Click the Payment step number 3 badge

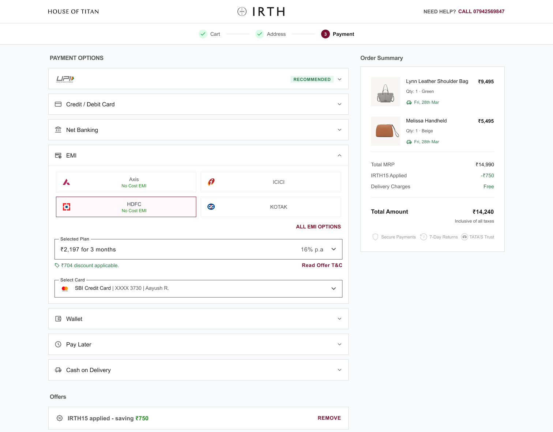(x=326, y=34)
